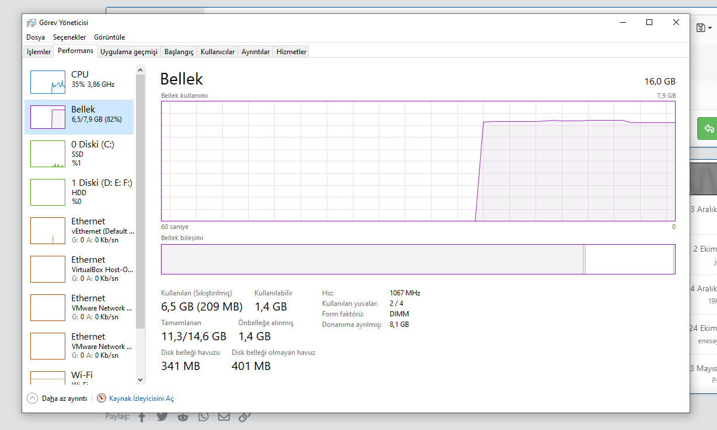The height and width of the screenshot is (430, 717).
Task: Share via Reddit icon in background page
Action: tap(183, 417)
